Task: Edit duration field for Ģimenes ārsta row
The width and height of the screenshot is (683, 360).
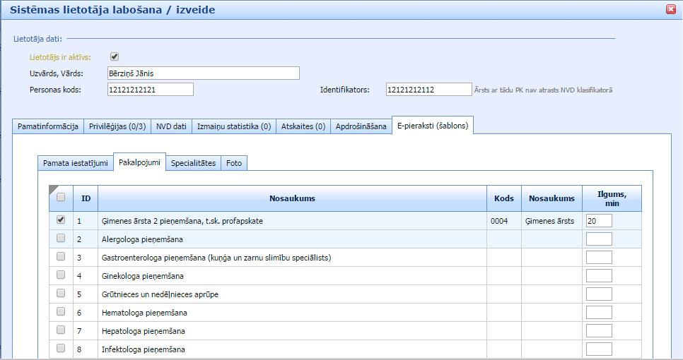Action: (x=599, y=221)
